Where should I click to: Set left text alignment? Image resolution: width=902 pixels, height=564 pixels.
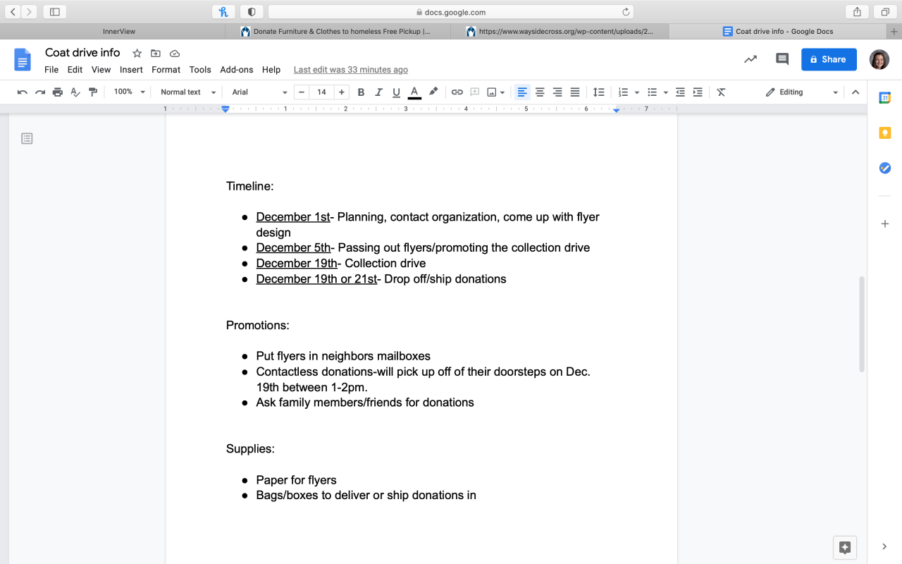pos(522,92)
